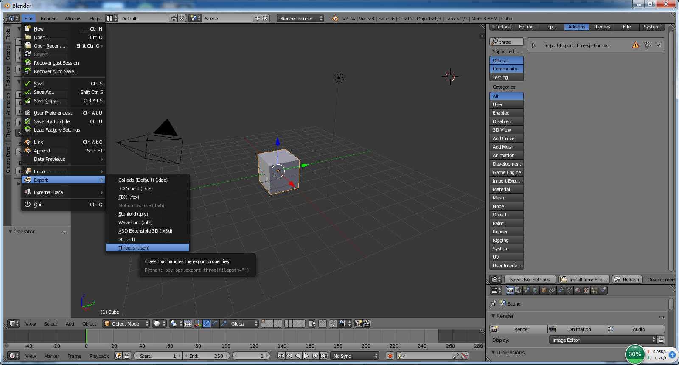Switch to the Themes preferences tab
Image resolution: width=679 pixels, height=365 pixels.
601,26
